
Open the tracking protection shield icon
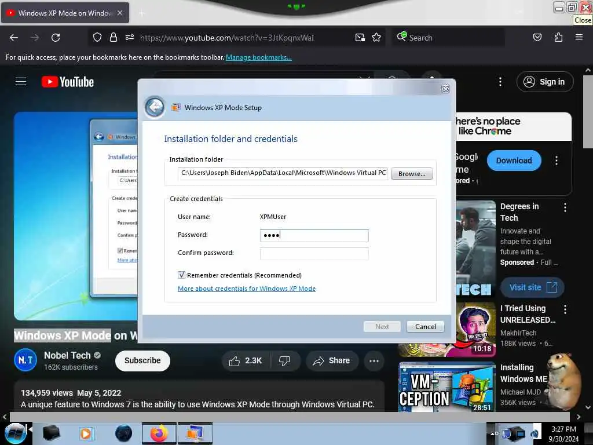click(97, 38)
